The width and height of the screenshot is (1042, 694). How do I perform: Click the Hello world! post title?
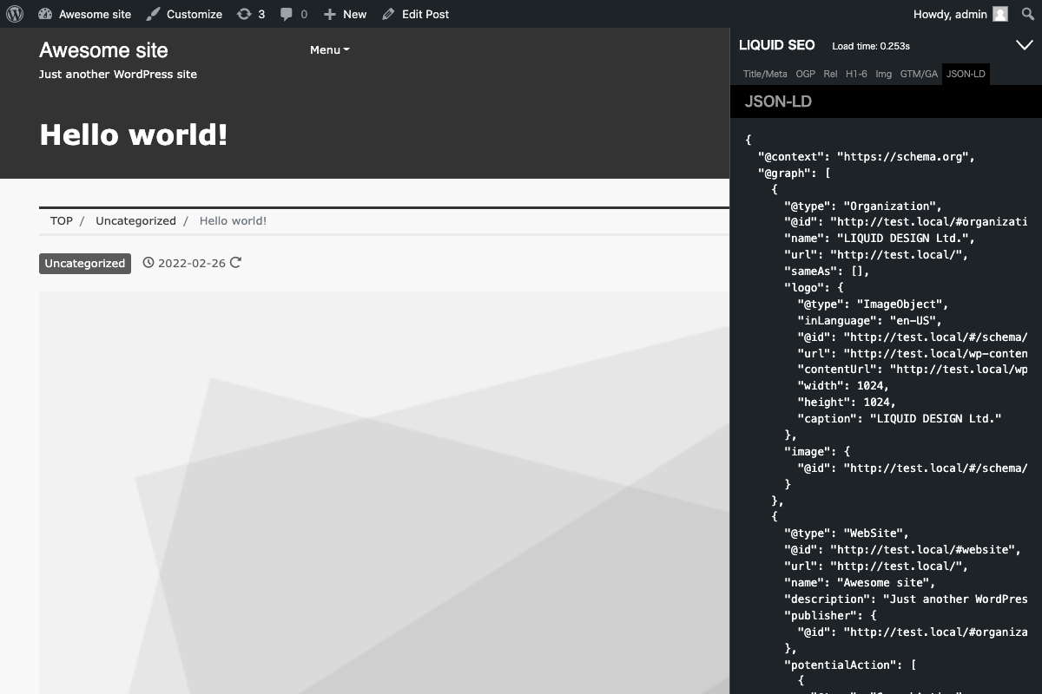coord(134,134)
